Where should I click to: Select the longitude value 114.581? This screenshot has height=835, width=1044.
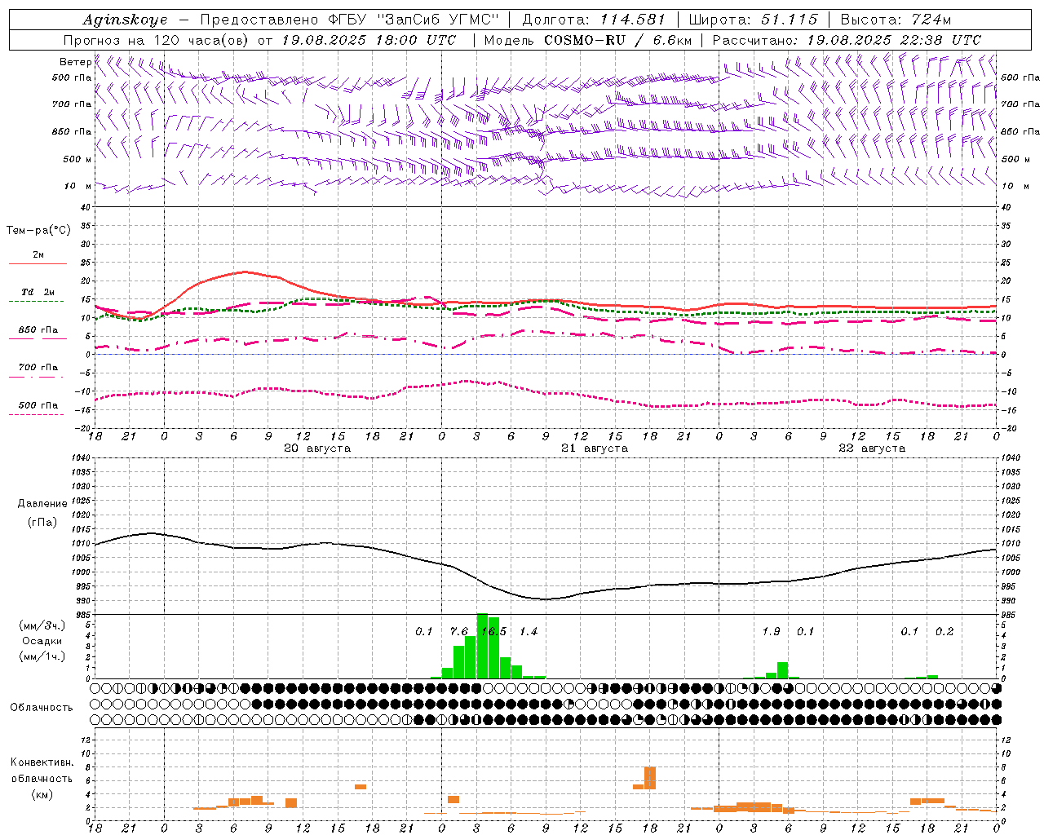click(x=633, y=20)
